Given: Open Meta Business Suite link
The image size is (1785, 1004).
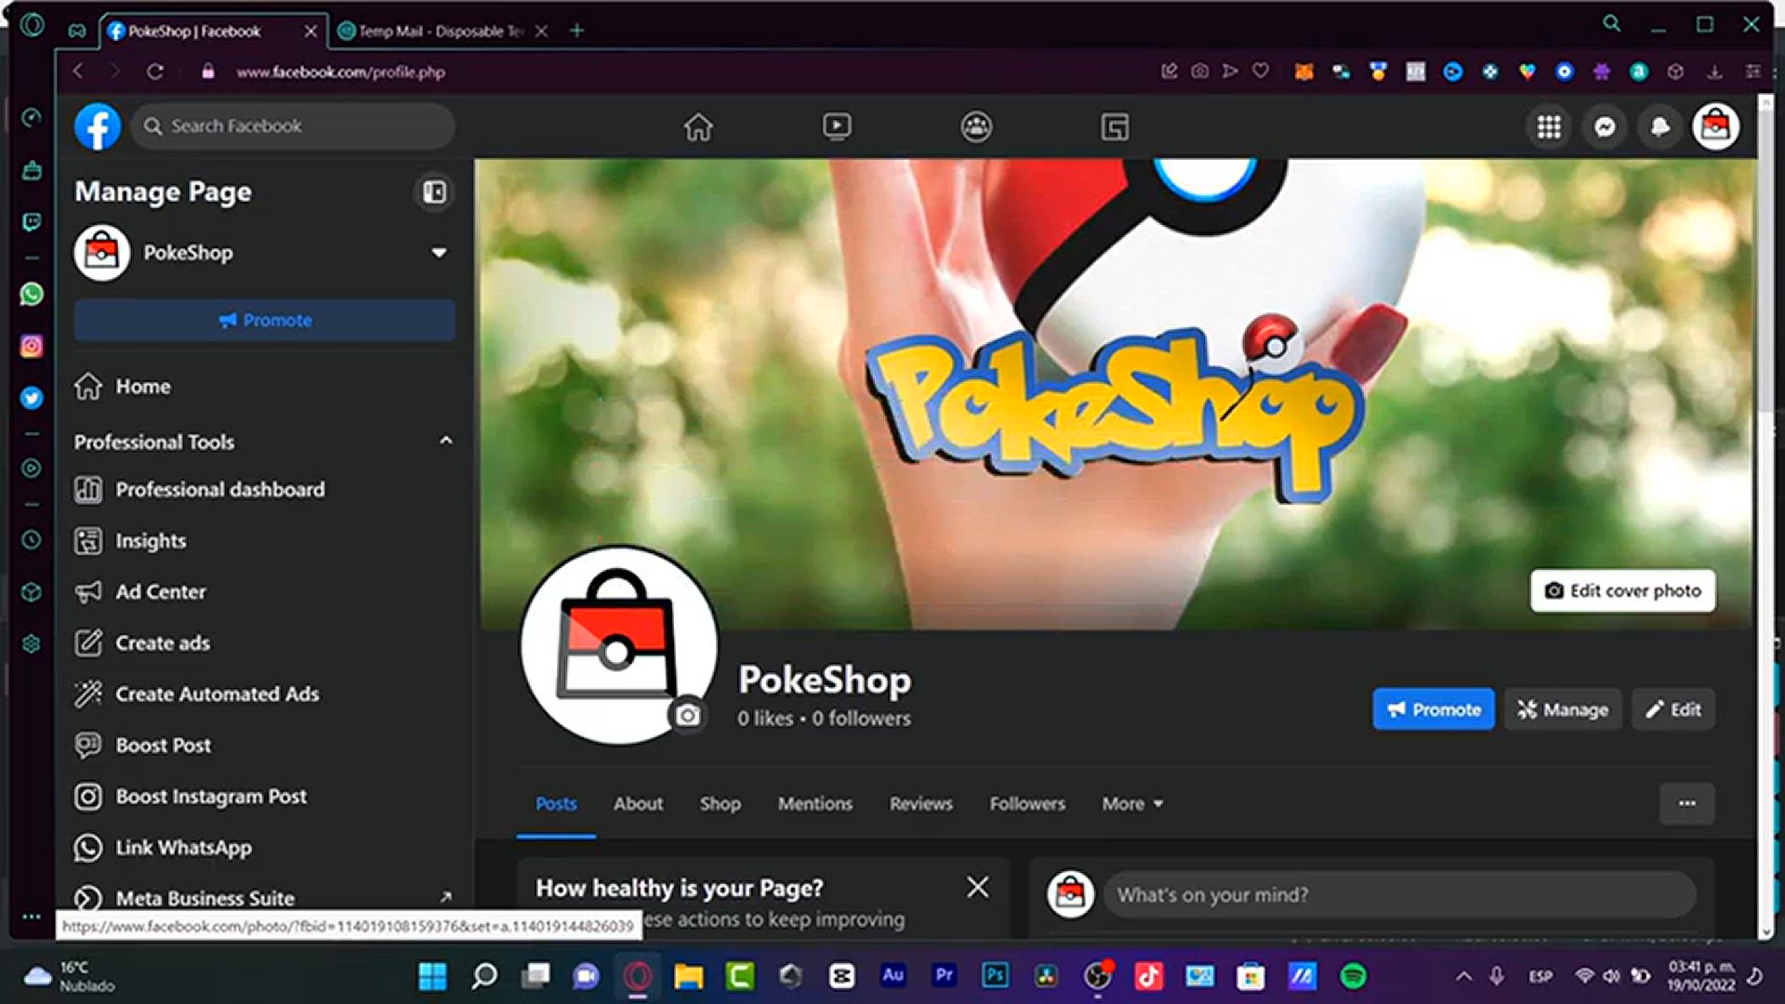Looking at the screenshot, I should click(x=265, y=898).
